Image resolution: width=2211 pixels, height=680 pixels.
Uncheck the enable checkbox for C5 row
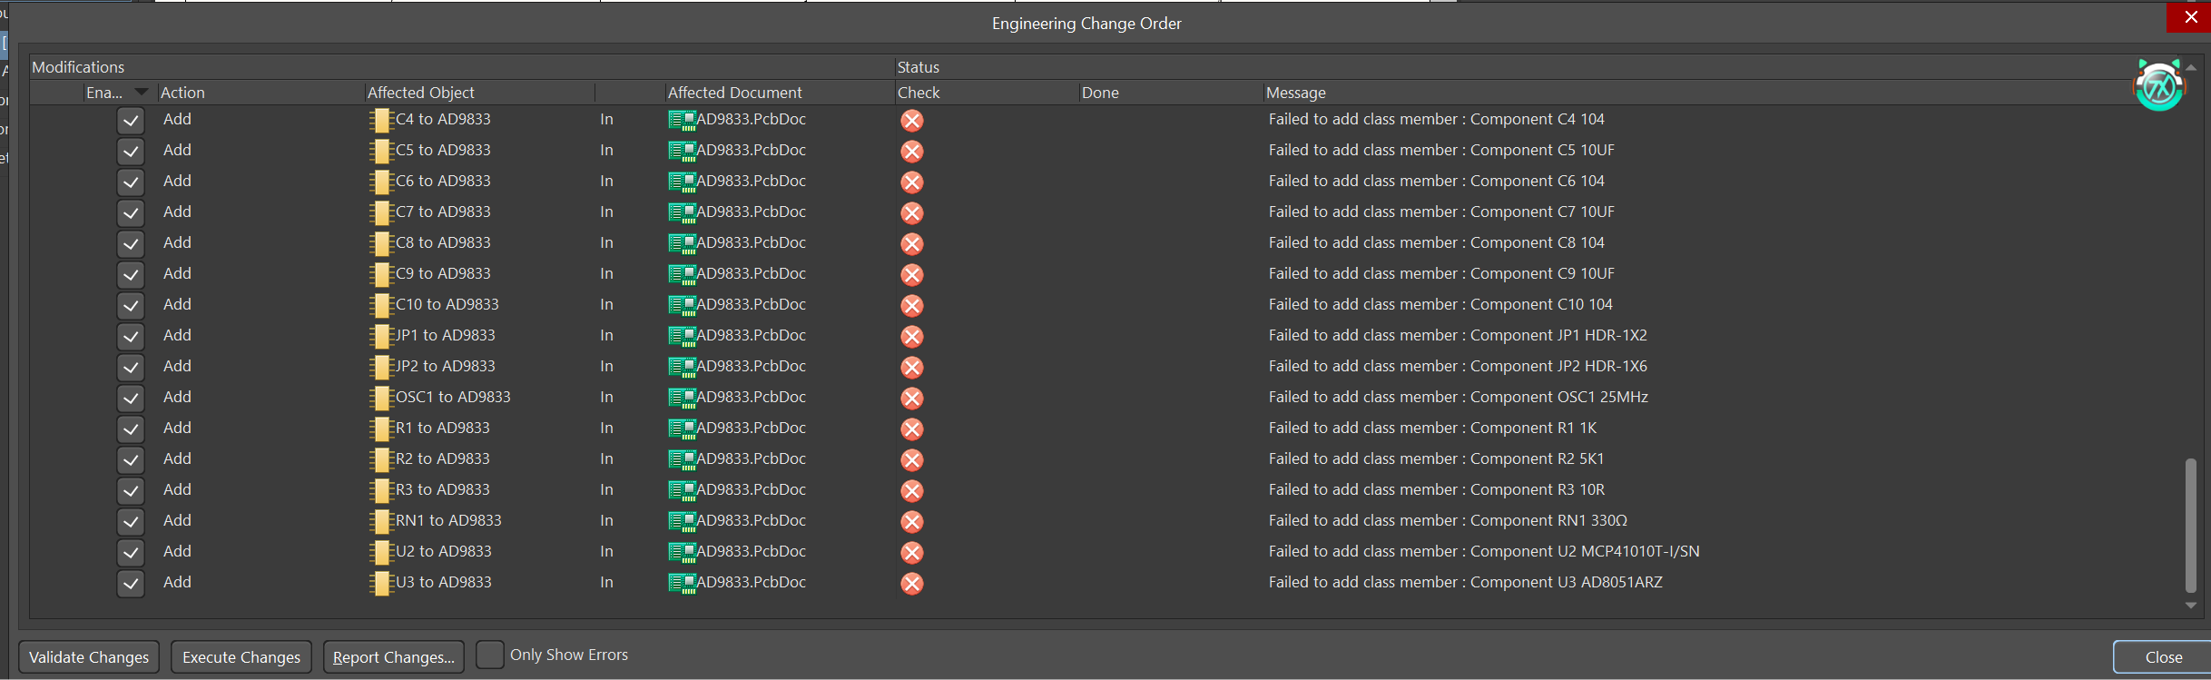click(x=131, y=151)
